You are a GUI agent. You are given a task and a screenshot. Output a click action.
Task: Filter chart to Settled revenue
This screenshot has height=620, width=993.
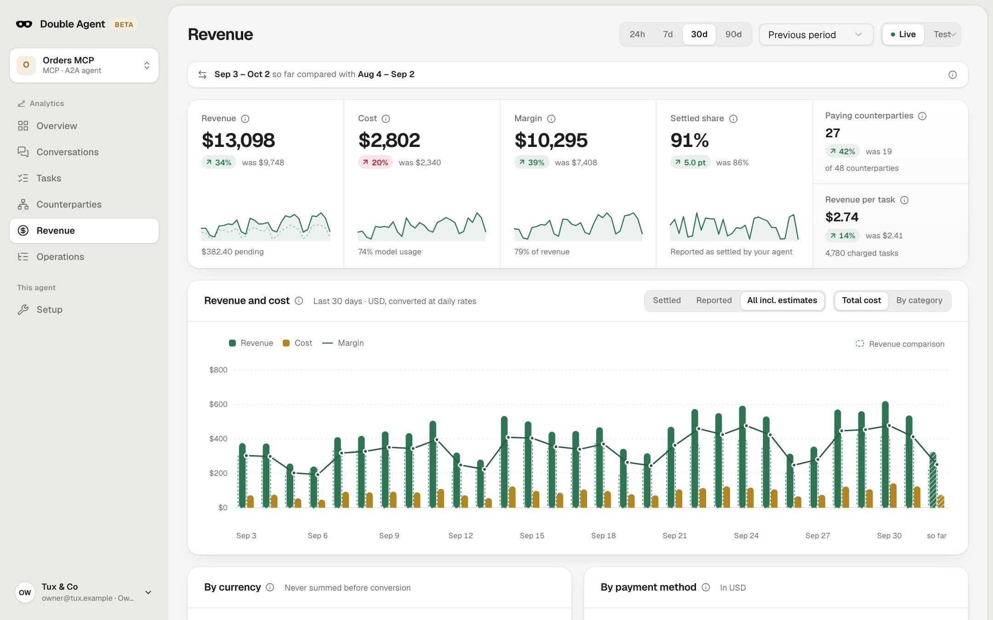click(667, 300)
